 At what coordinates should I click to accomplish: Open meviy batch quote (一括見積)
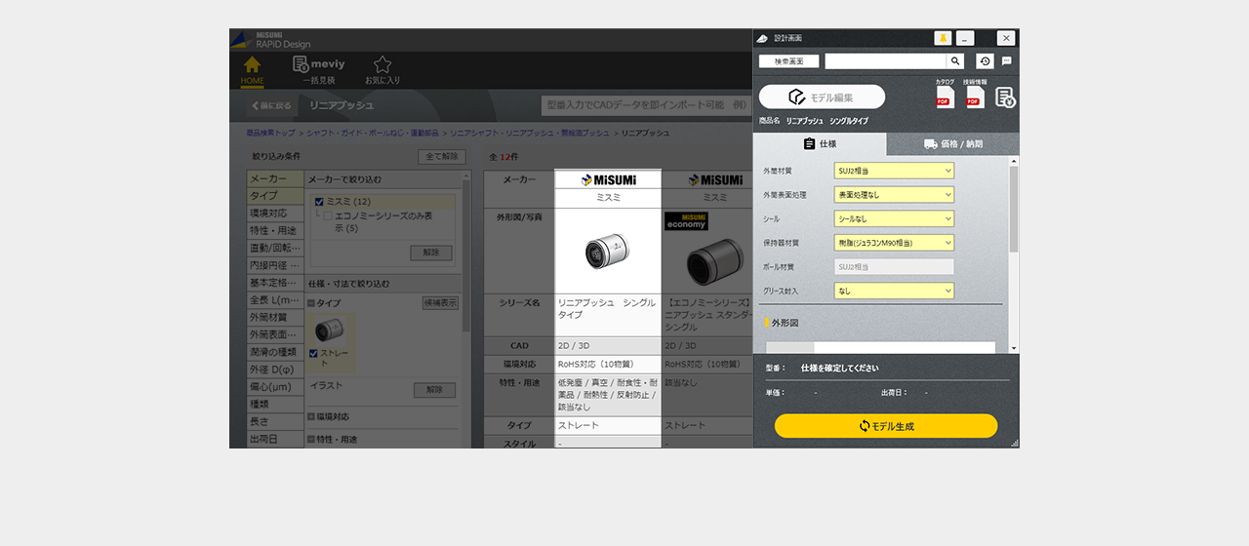318,69
